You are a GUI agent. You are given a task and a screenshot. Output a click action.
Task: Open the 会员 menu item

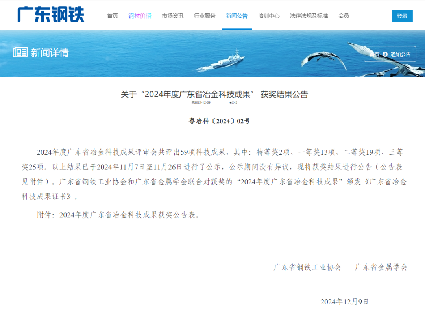[x=344, y=16]
